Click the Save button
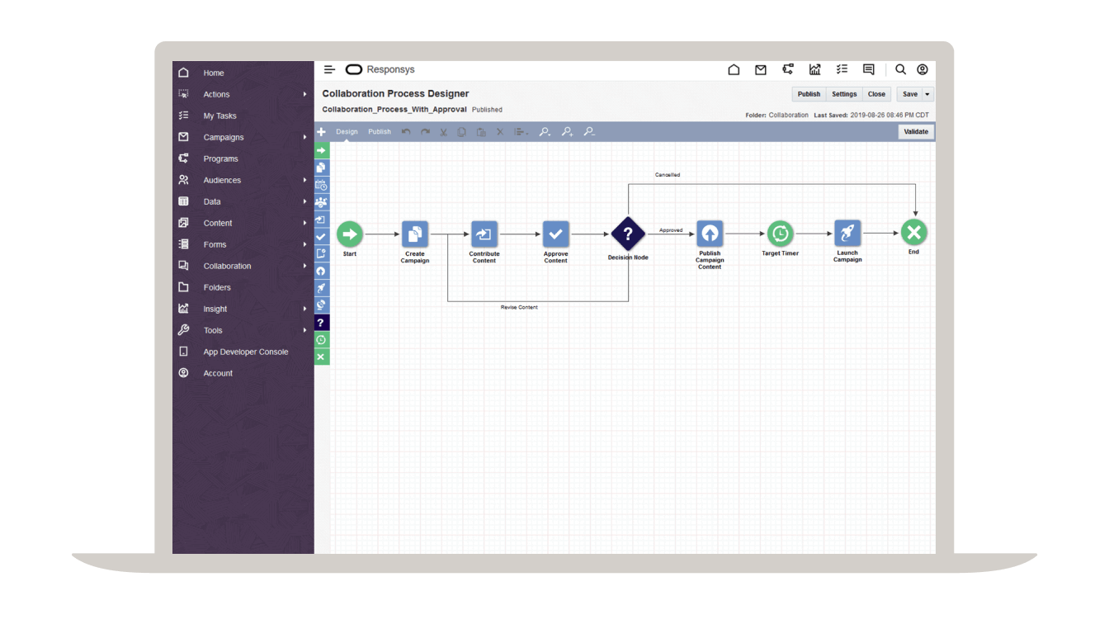This screenshot has width=1109, height=624. (x=910, y=94)
